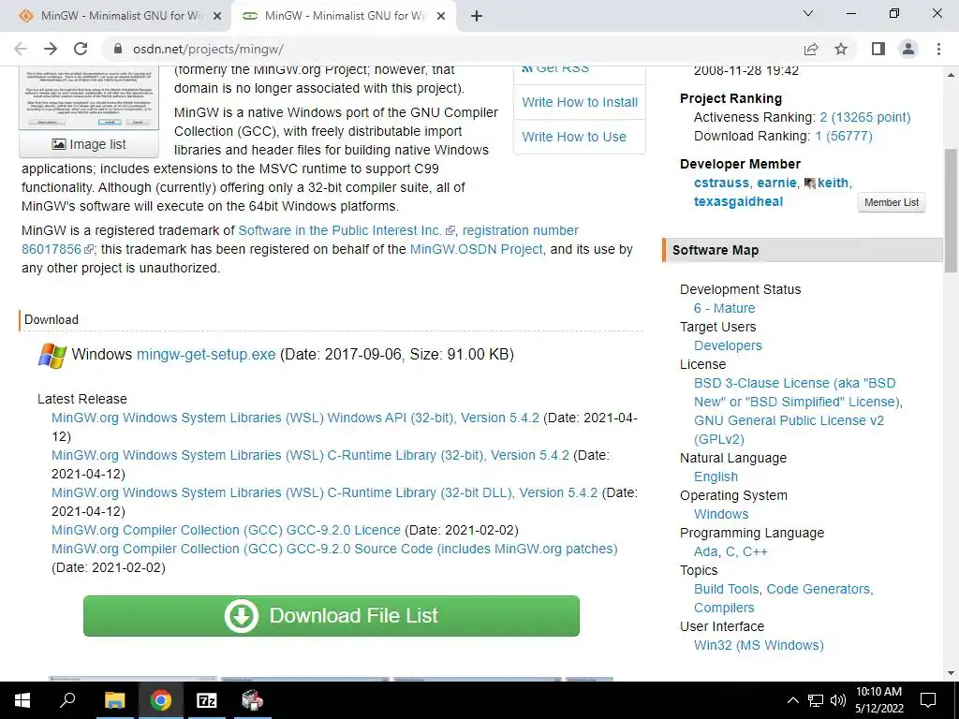
Task: Download mingw-get-setup.exe
Action: pyautogui.click(x=206, y=355)
